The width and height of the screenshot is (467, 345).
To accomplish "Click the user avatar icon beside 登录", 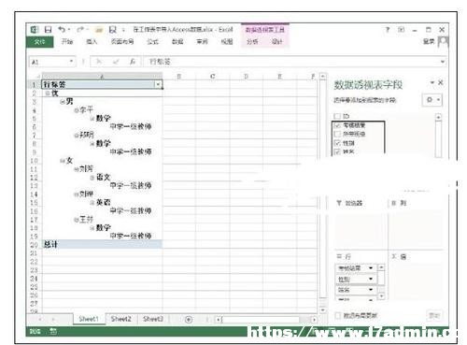I will tap(443, 41).
